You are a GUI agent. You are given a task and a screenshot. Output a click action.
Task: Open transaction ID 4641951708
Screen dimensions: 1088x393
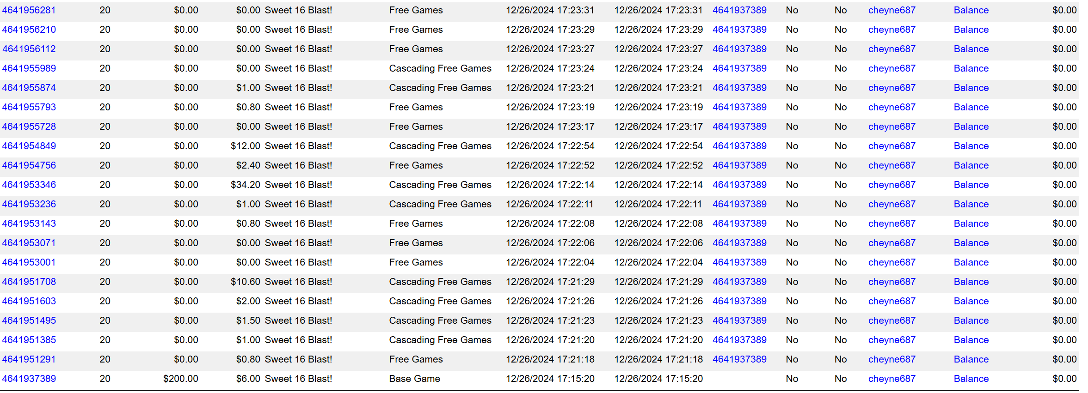pyautogui.click(x=29, y=282)
